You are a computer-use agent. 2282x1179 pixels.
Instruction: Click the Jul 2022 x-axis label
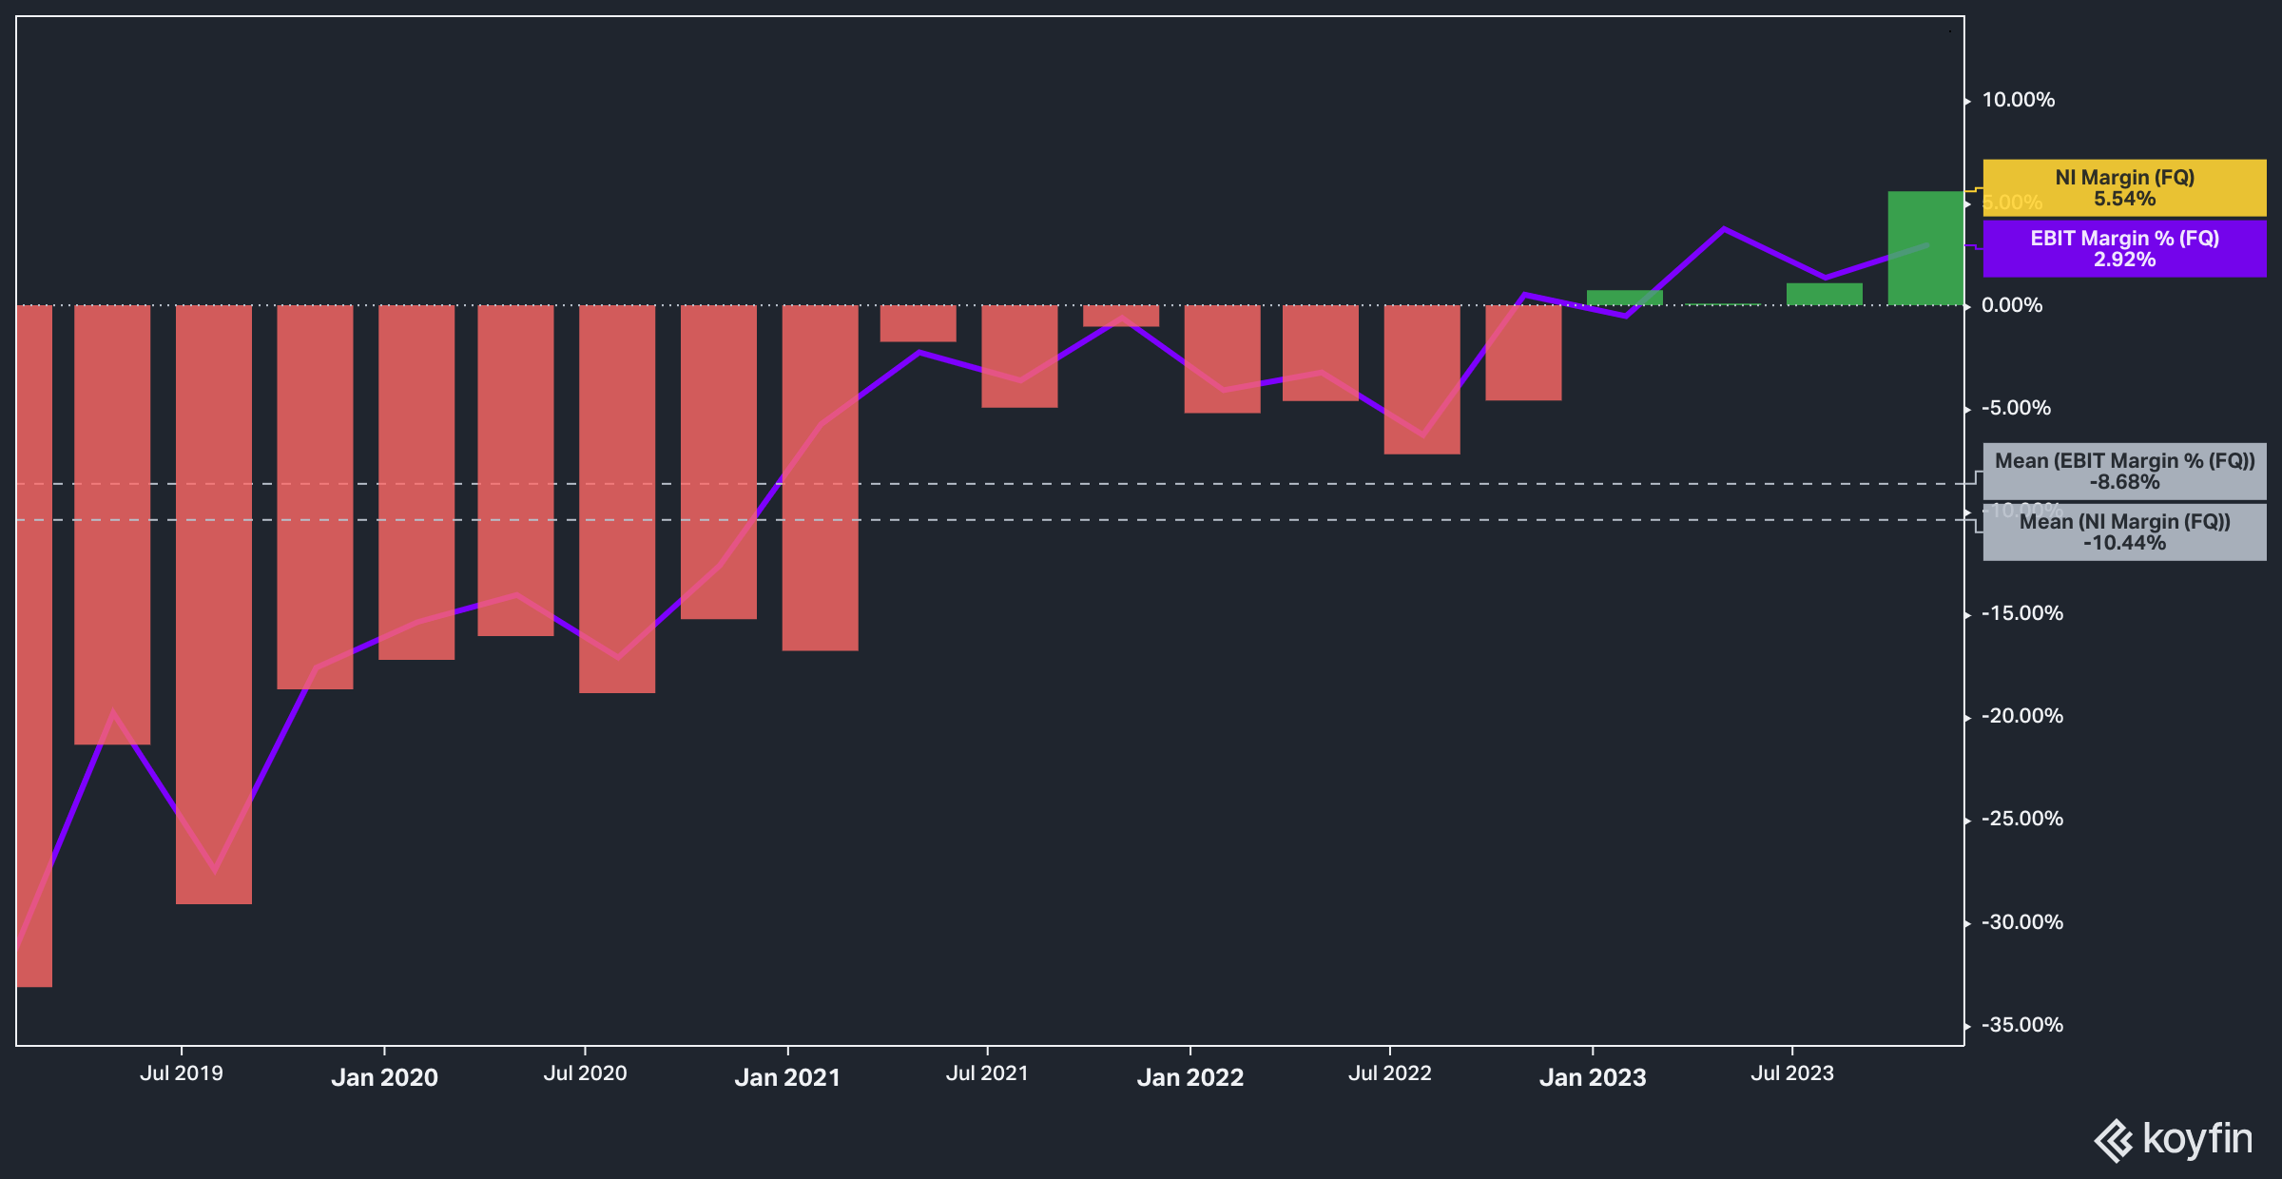(1389, 1073)
